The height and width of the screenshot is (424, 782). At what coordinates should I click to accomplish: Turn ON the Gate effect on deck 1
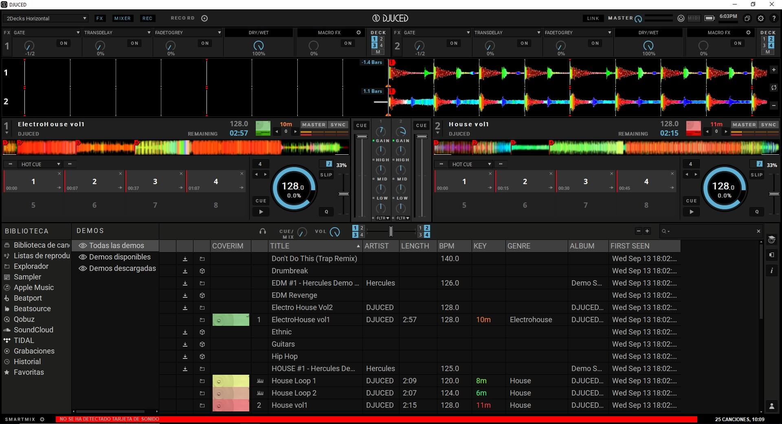[x=64, y=43]
